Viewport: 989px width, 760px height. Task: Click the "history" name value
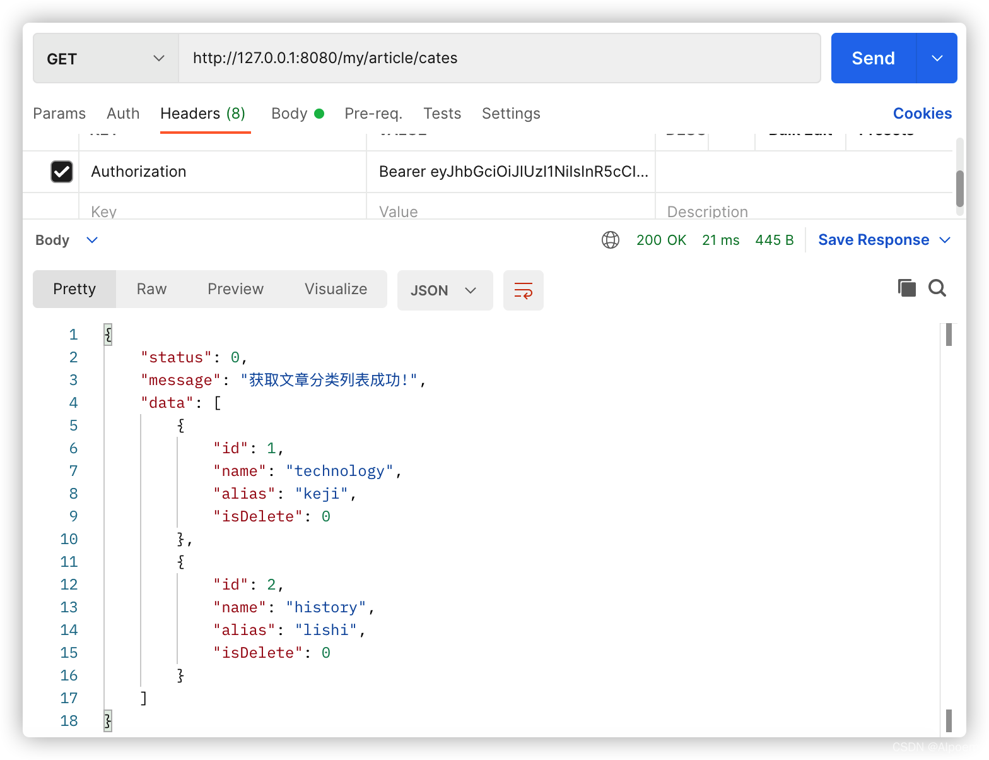(x=326, y=607)
